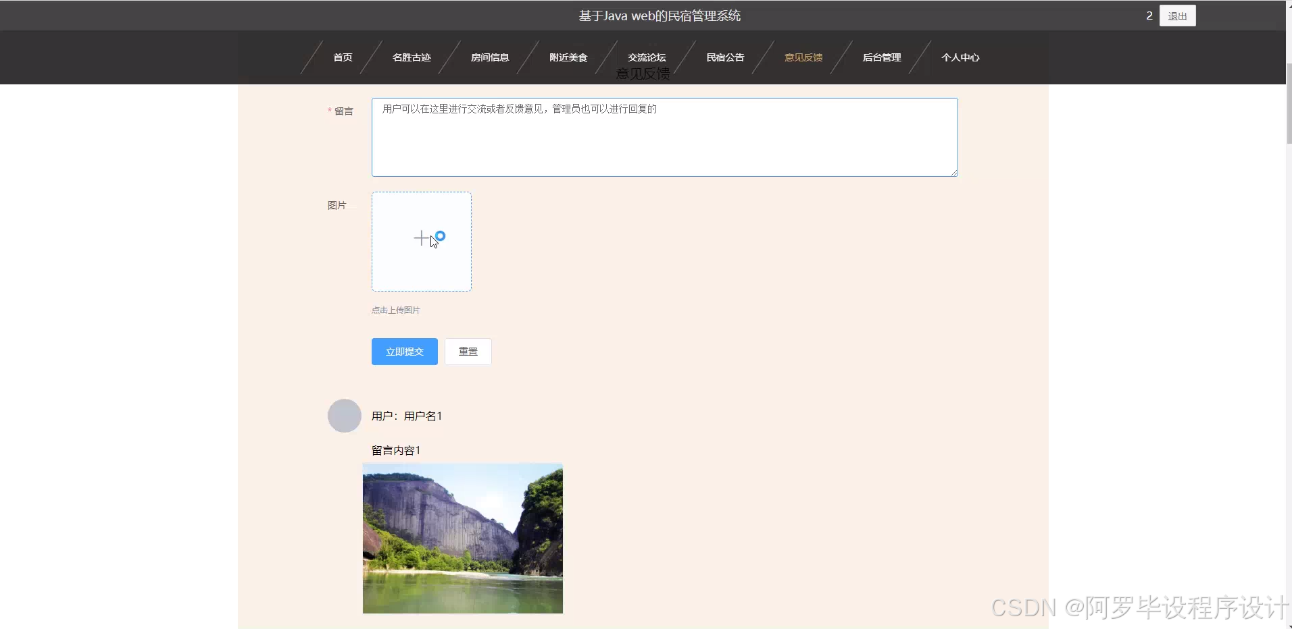Select 附近美食 menu item
The width and height of the screenshot is (1292, 629).
(x=568, y=57)
